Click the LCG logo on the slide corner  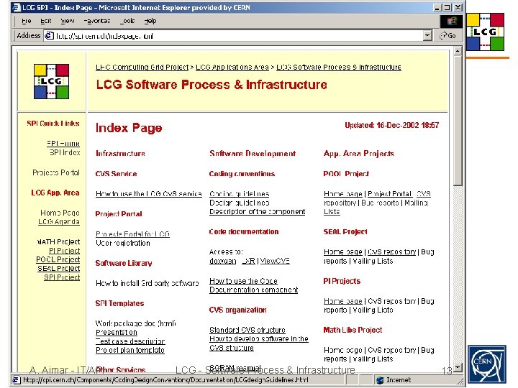486,32
